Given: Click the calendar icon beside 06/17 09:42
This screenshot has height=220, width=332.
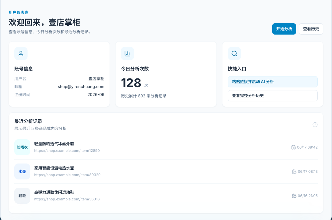Looking at the screenshot, I should tap(293, 147).
